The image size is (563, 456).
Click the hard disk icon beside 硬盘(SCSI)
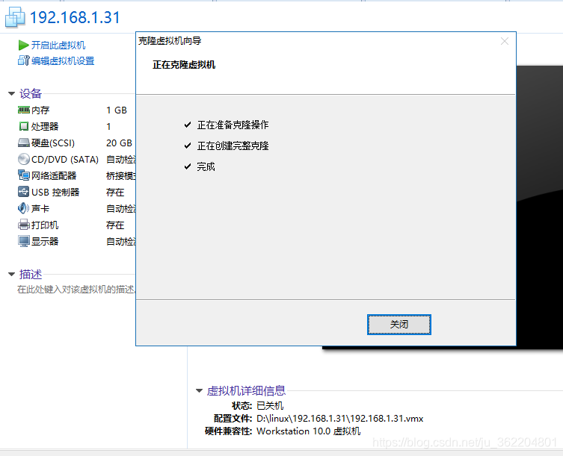tap(24, 143)
